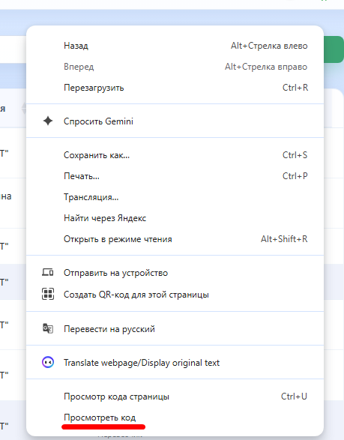Open Просмотр кода страницы
Screen dimensions: 344x440
(x=175, y=397)
